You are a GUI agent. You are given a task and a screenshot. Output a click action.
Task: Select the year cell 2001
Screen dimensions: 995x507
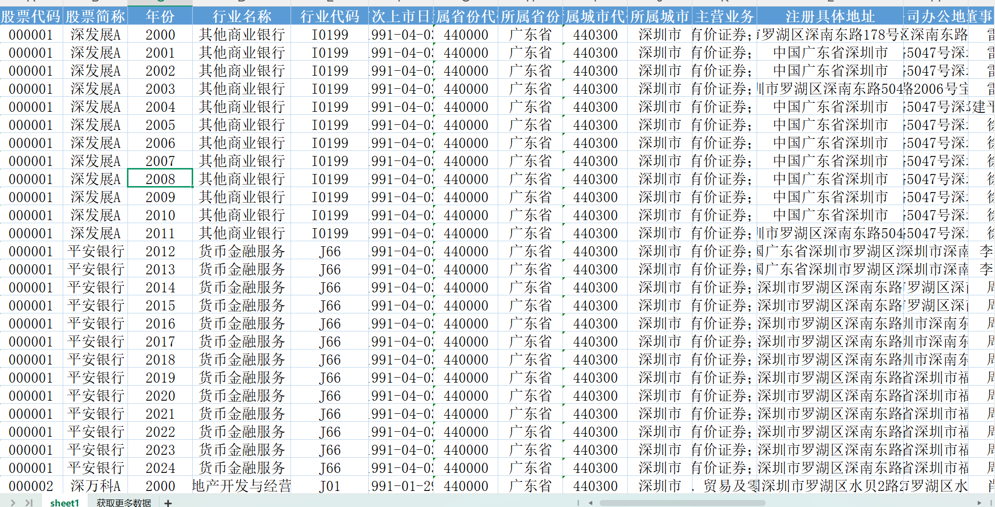click(x=160, y=53)
